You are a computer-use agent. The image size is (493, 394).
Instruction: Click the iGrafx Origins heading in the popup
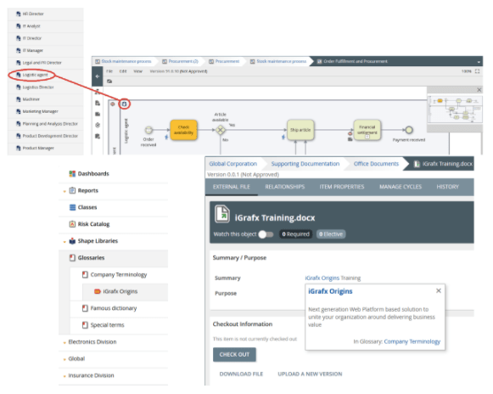click(x=330, y=291)
